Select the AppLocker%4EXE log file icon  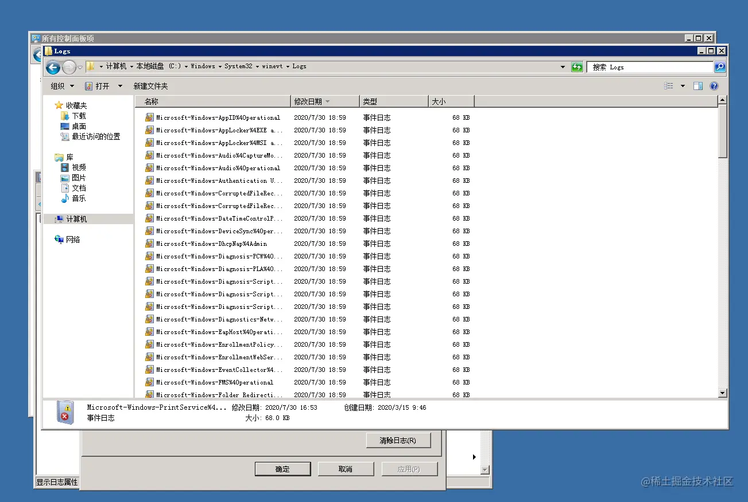149,130
